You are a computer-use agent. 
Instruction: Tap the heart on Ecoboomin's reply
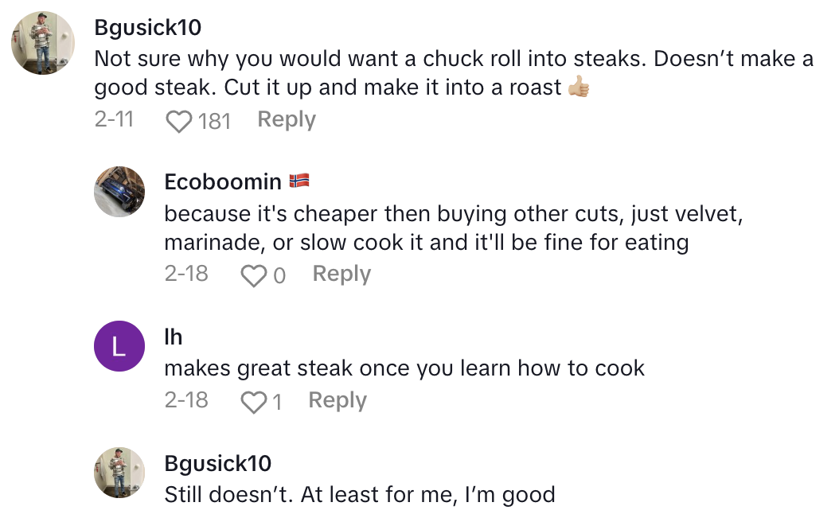(x=253, y=275)
